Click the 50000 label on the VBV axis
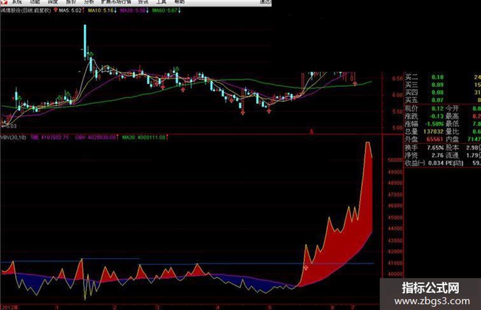Screen dimensions: 481x310 click(395, 160)
